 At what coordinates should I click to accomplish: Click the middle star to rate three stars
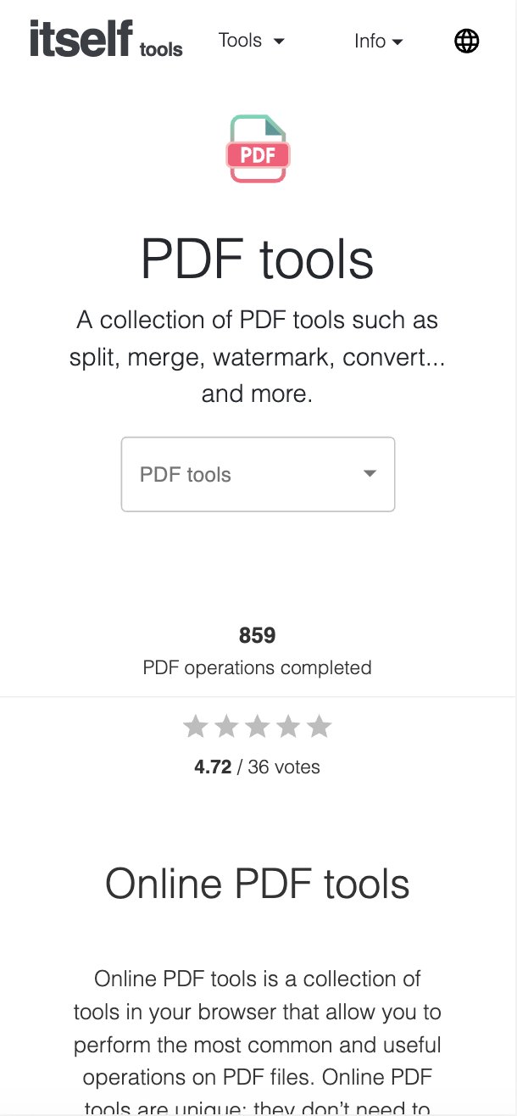pos(258,726)
